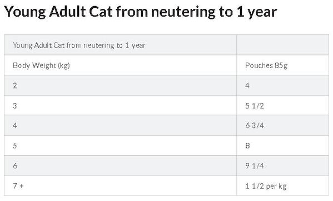The height and width of the screenshot is (201, 333).
Task: Click the body weight 3 cell
Action: click(120, 105)
